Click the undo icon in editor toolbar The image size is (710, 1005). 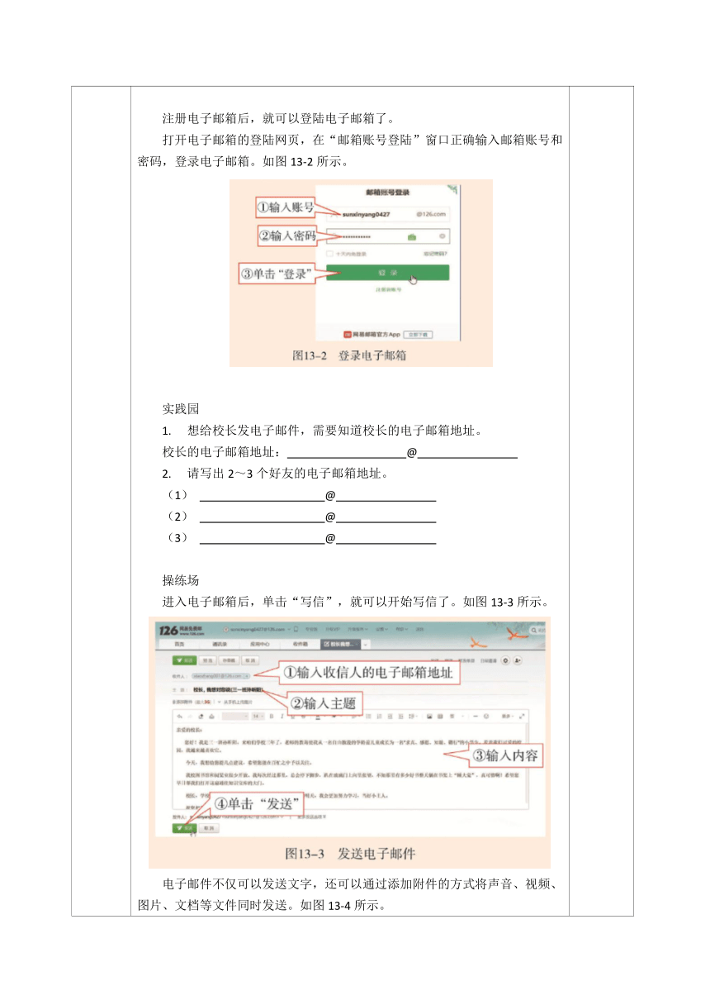pos(180,717)
